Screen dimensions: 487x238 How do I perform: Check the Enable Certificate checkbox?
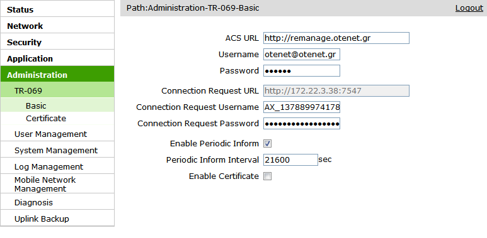(x=267, y=176)
